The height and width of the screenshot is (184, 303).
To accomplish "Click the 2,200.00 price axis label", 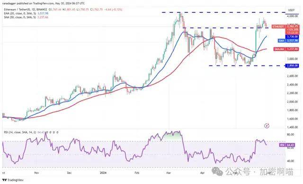I will click(292, 93).
